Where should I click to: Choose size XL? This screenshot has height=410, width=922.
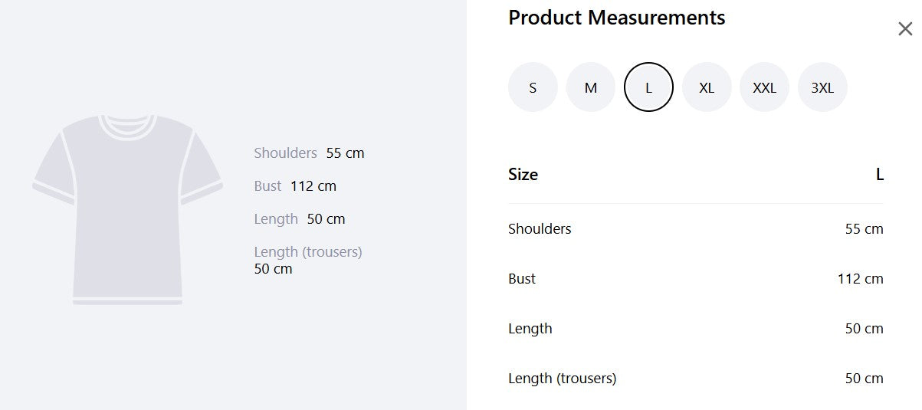click(x=707, y=87)
